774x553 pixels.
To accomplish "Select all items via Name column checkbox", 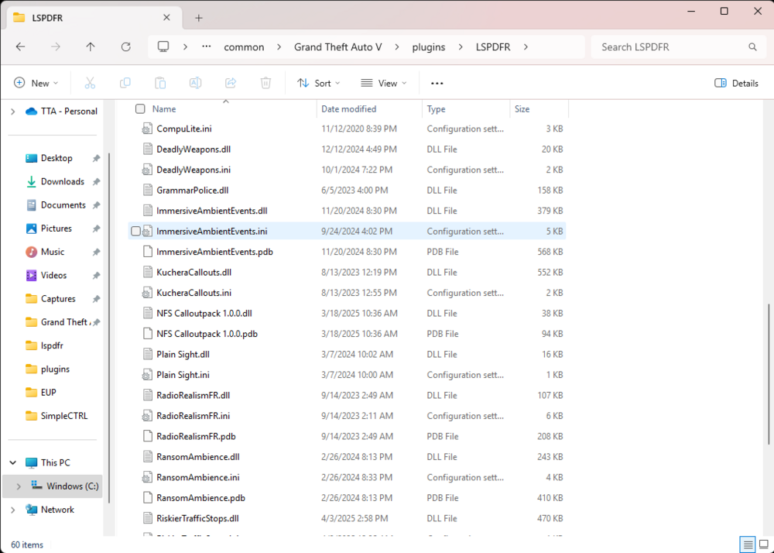I will coord(140,108).
